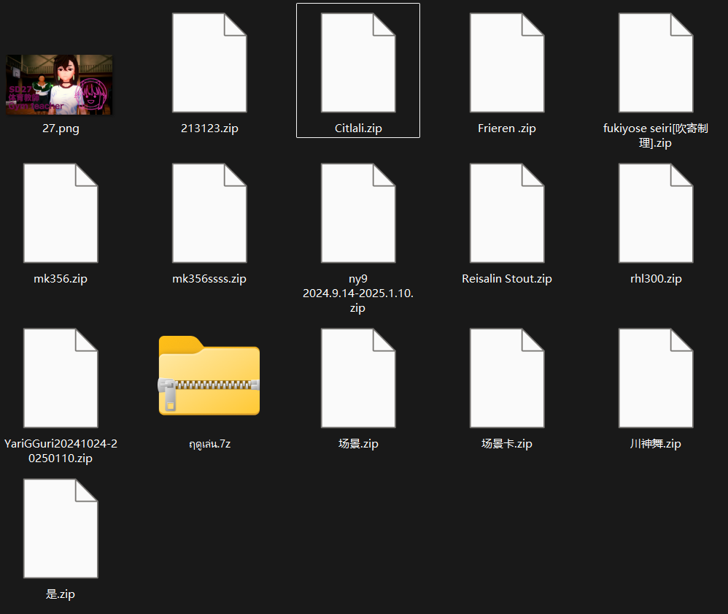Select the Reisalin Stout.zip file icon
Screen dimensions: 728x614
(x=507, y=212)
